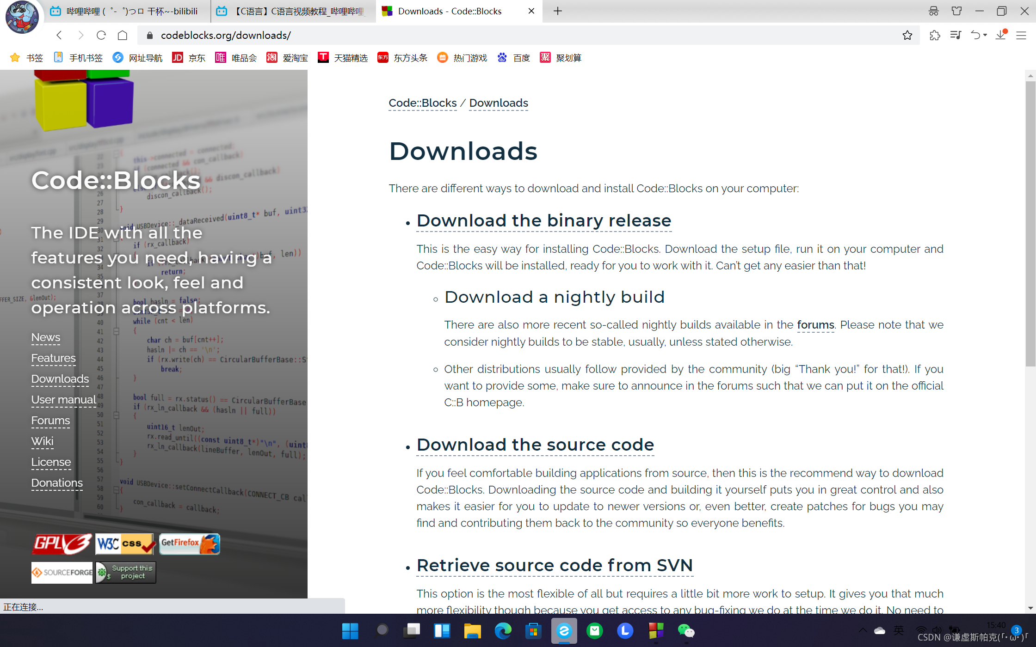
Task: Expand the undo closed tabs dropdown arrow
Action: (985, 35)
